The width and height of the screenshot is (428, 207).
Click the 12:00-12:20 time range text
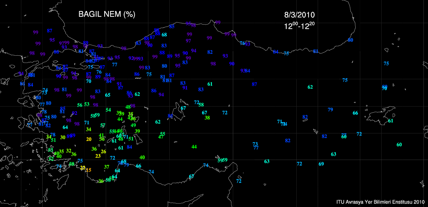[299, 26]
